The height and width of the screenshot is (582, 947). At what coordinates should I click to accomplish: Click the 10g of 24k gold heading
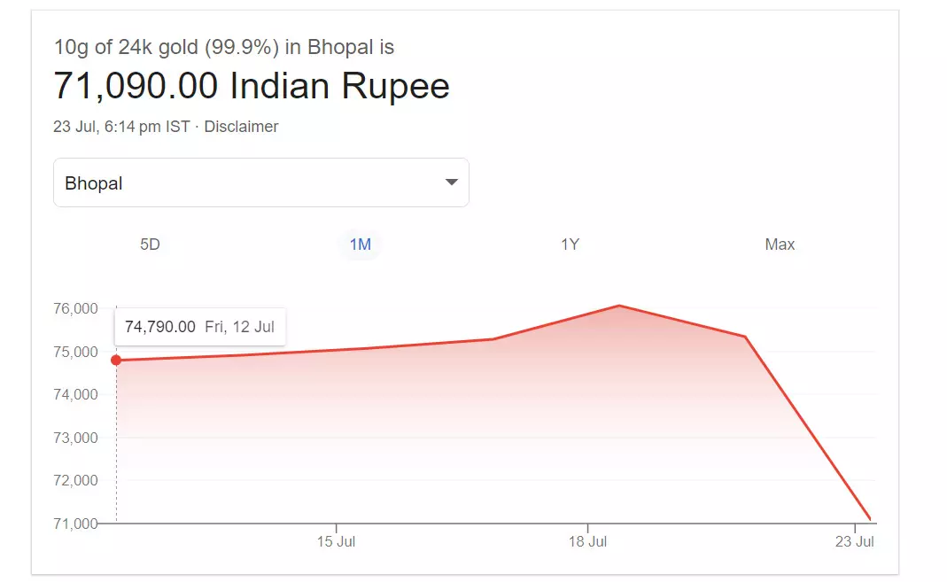pos(224,47)
